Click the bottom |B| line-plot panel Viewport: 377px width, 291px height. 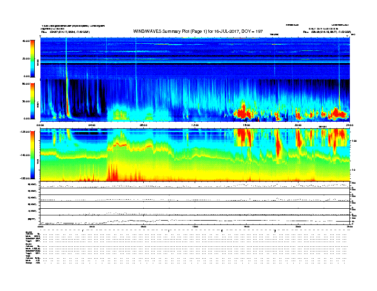(x=195, y=220)
